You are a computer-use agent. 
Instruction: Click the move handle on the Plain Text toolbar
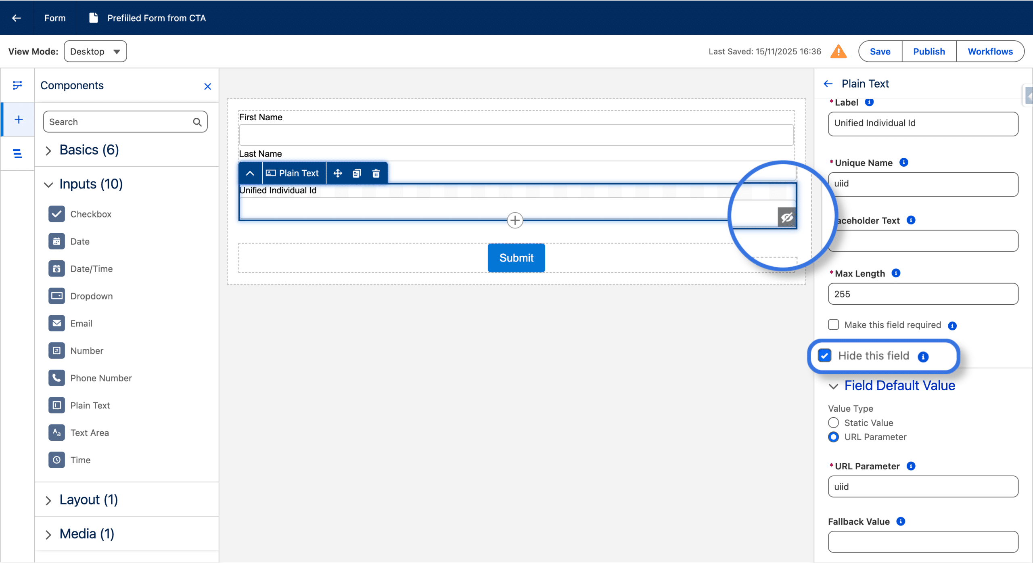point(338,173)
